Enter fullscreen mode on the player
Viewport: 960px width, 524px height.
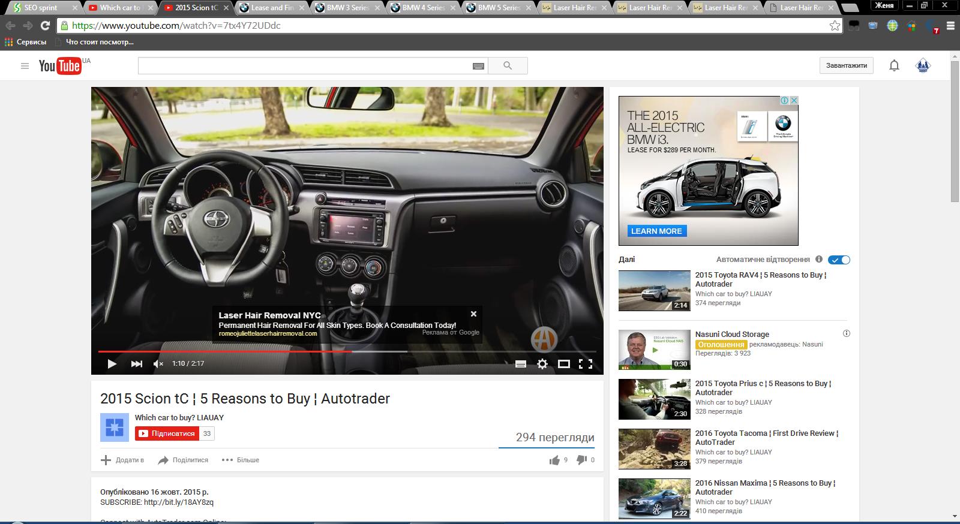pyautogui.click(x=586, y=363)
